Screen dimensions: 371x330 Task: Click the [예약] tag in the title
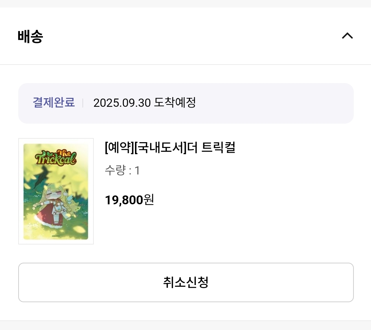click(x=119, y=148)
